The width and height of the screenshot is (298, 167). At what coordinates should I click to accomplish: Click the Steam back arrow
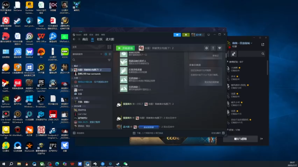[x=74, y=39]
